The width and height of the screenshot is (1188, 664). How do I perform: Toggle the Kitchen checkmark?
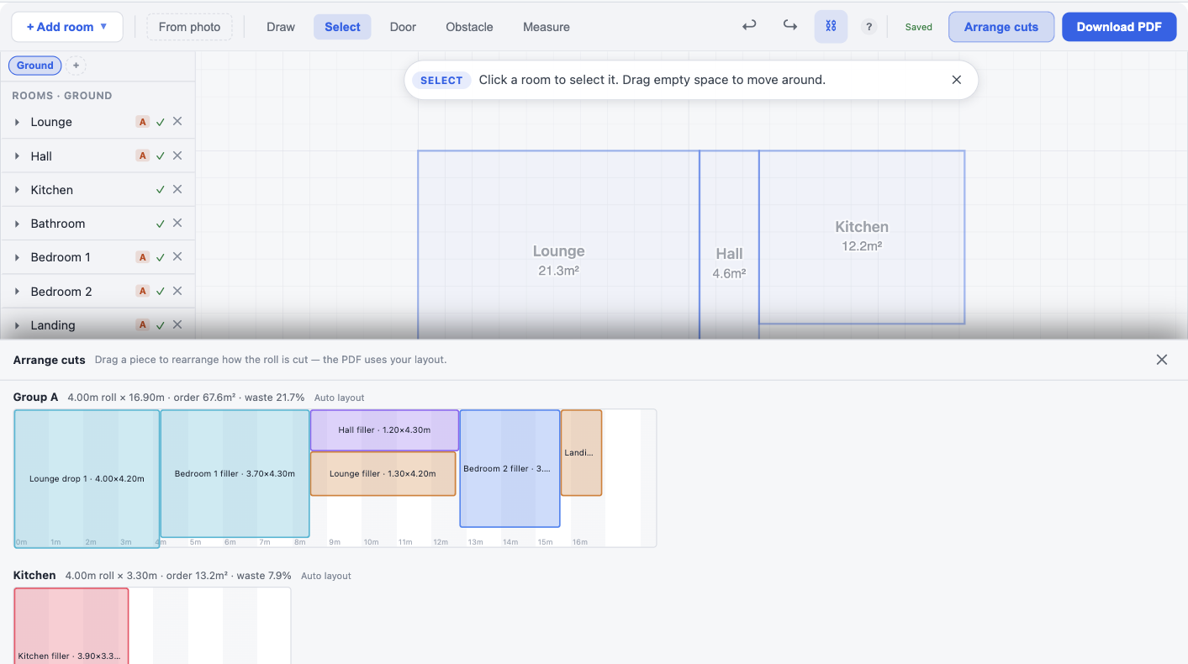(160, 190)
